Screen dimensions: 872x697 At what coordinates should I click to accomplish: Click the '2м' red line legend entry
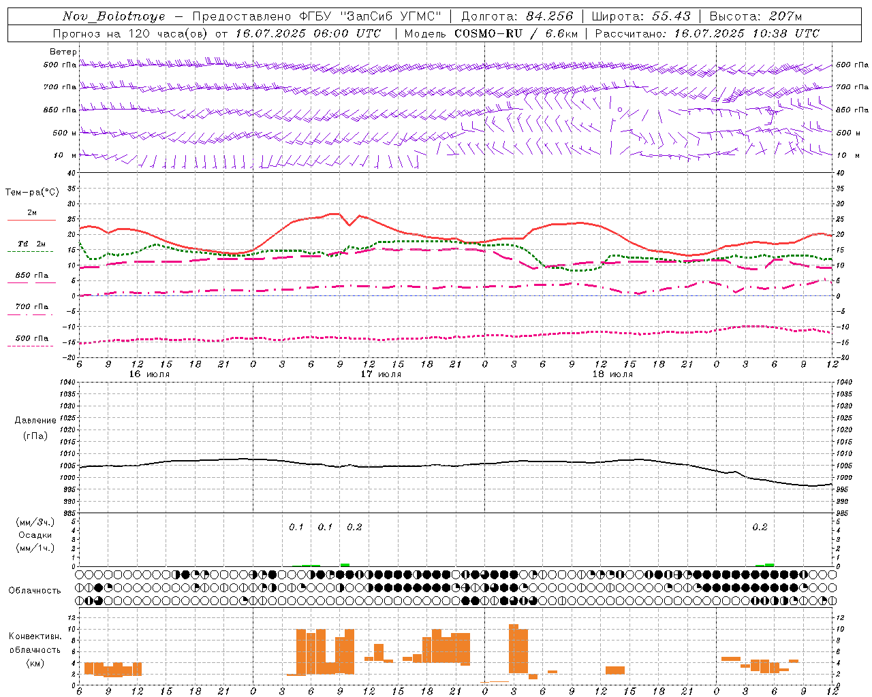(x=32, y=213)
